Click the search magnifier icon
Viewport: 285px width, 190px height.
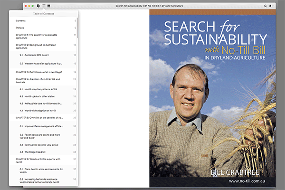tap(265, 6)
